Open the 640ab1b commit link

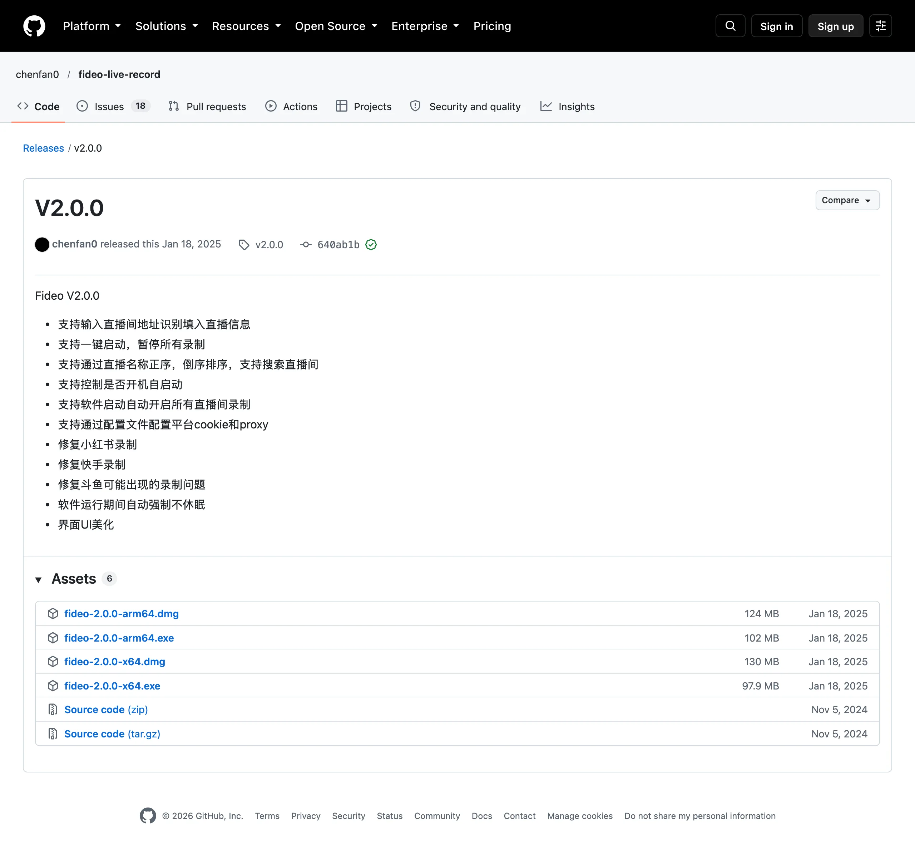point(338,245)
